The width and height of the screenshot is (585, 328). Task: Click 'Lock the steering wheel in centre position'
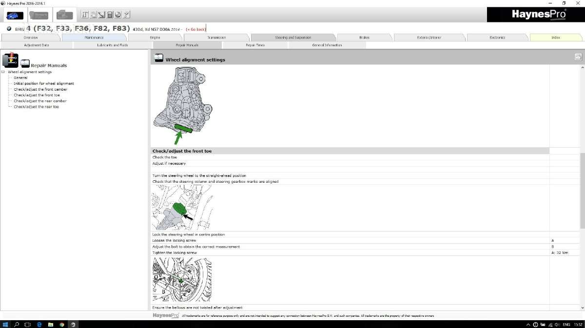tap(189, 234)
